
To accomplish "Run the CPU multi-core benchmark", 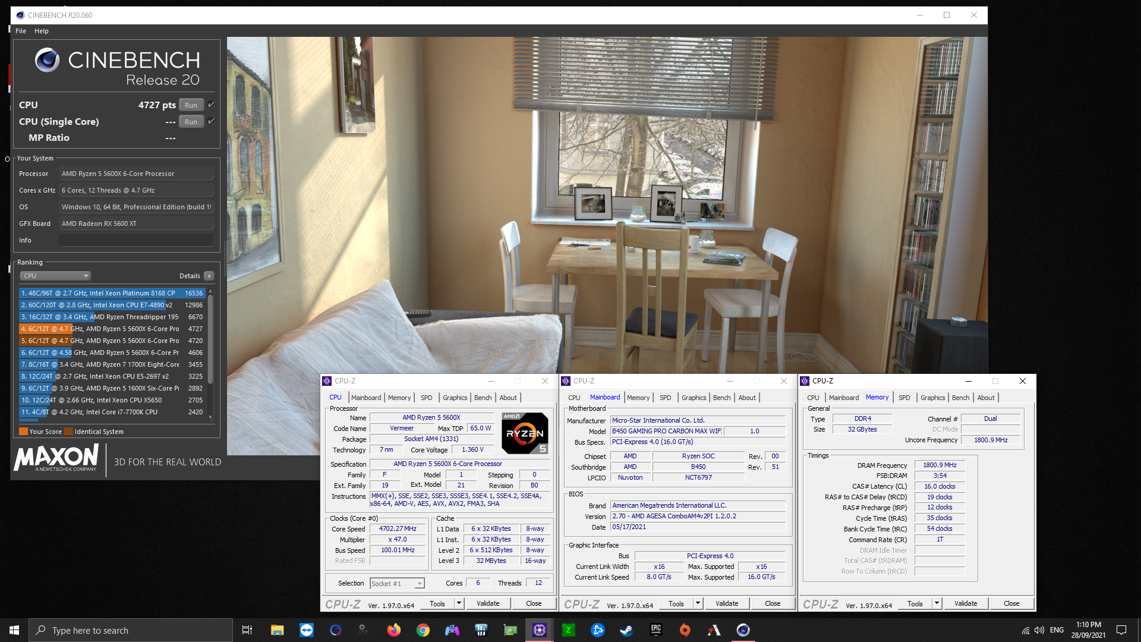I will 191,105.
